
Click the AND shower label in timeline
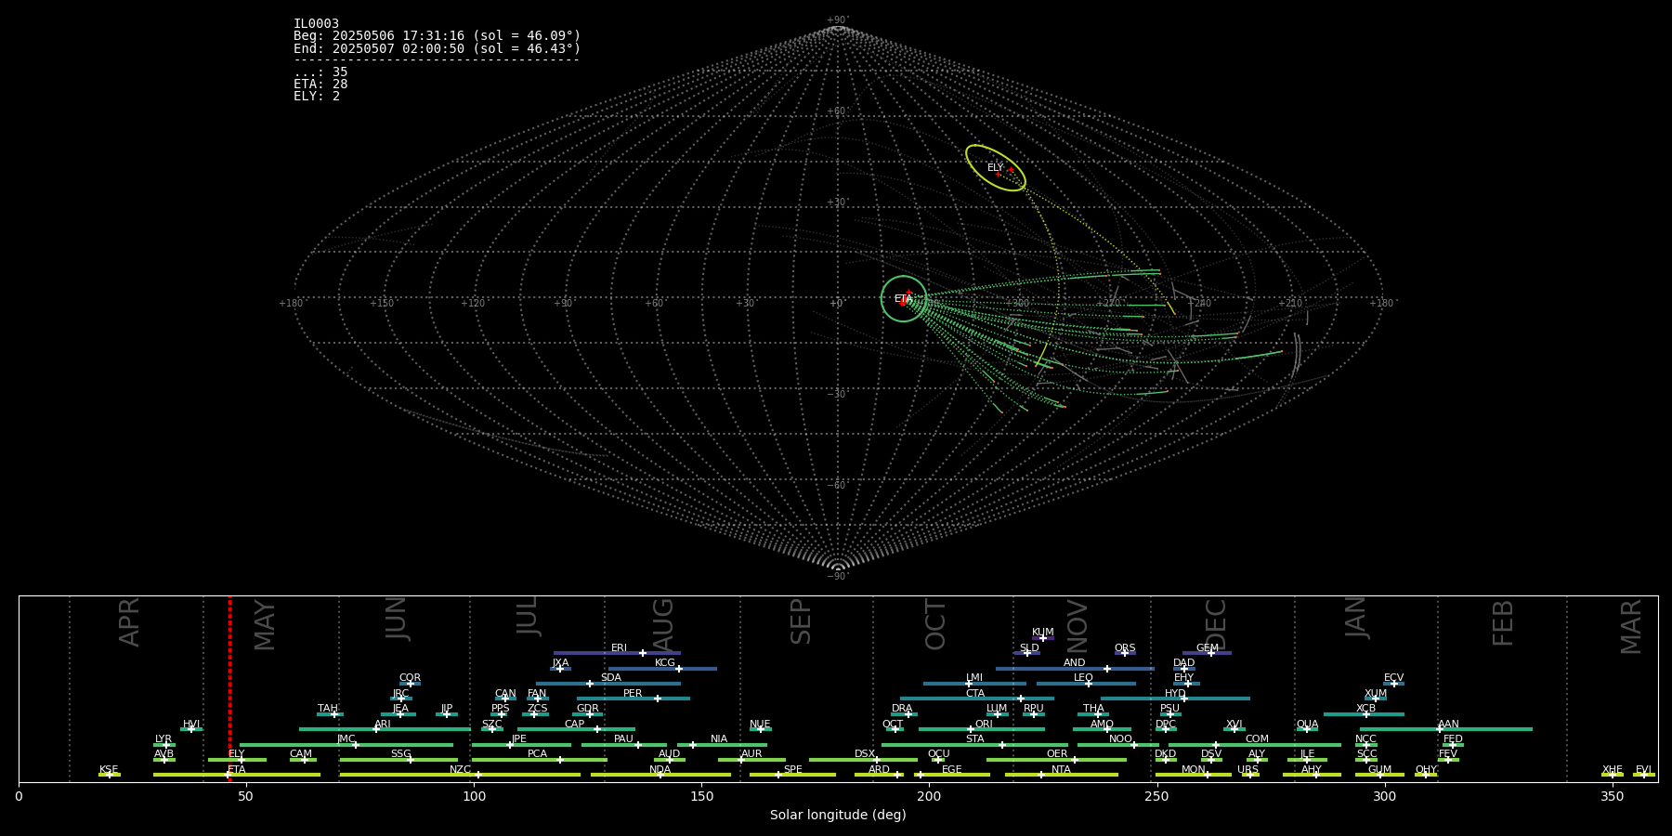point(1074,663)
